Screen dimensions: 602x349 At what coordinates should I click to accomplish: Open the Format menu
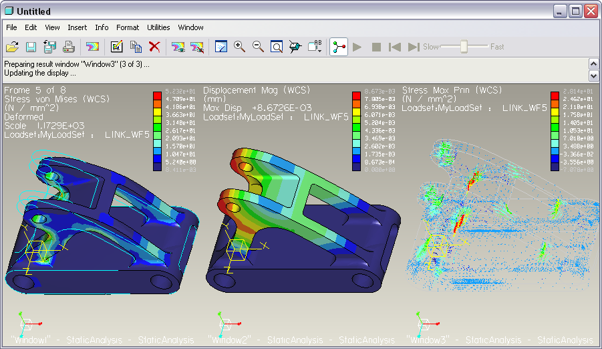[x=128, y=27]
